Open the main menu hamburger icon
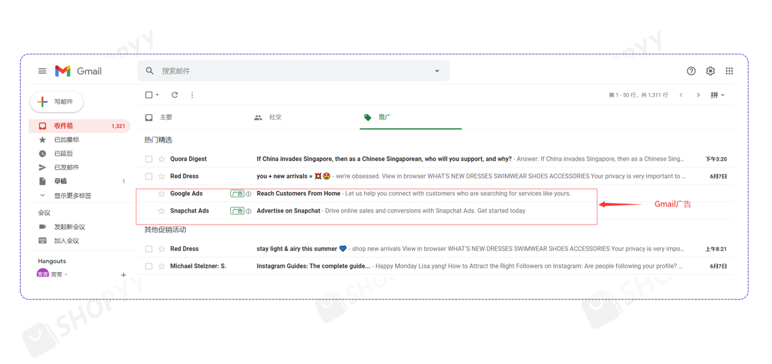 (x=42, y=71)
